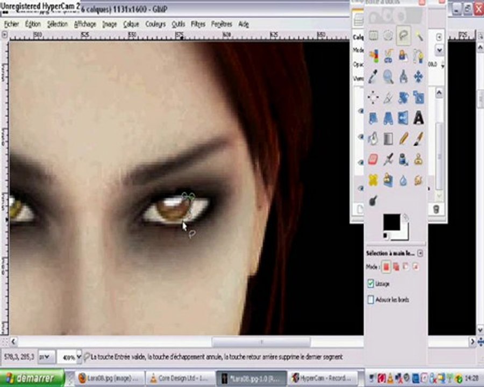Screen dimensions: 484x387
Task: Select the Perspective tool
Action: pos(388,118)
